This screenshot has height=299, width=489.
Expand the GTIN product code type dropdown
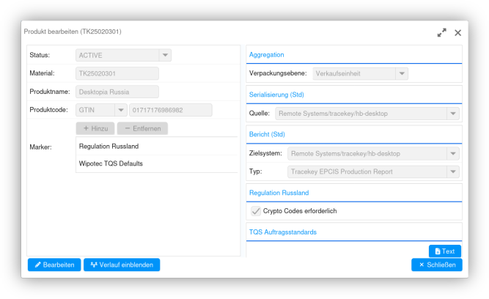coord(121,110)
